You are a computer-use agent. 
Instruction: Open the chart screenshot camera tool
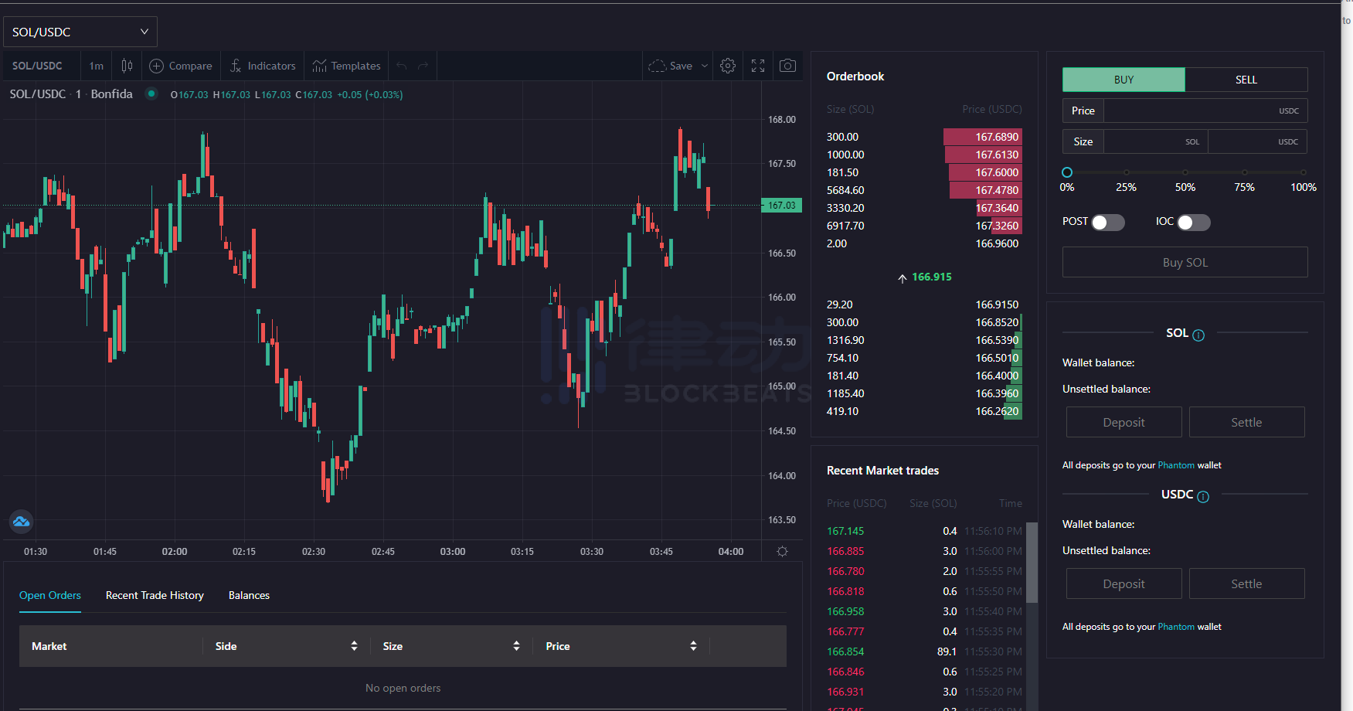[x=787, y=66]
